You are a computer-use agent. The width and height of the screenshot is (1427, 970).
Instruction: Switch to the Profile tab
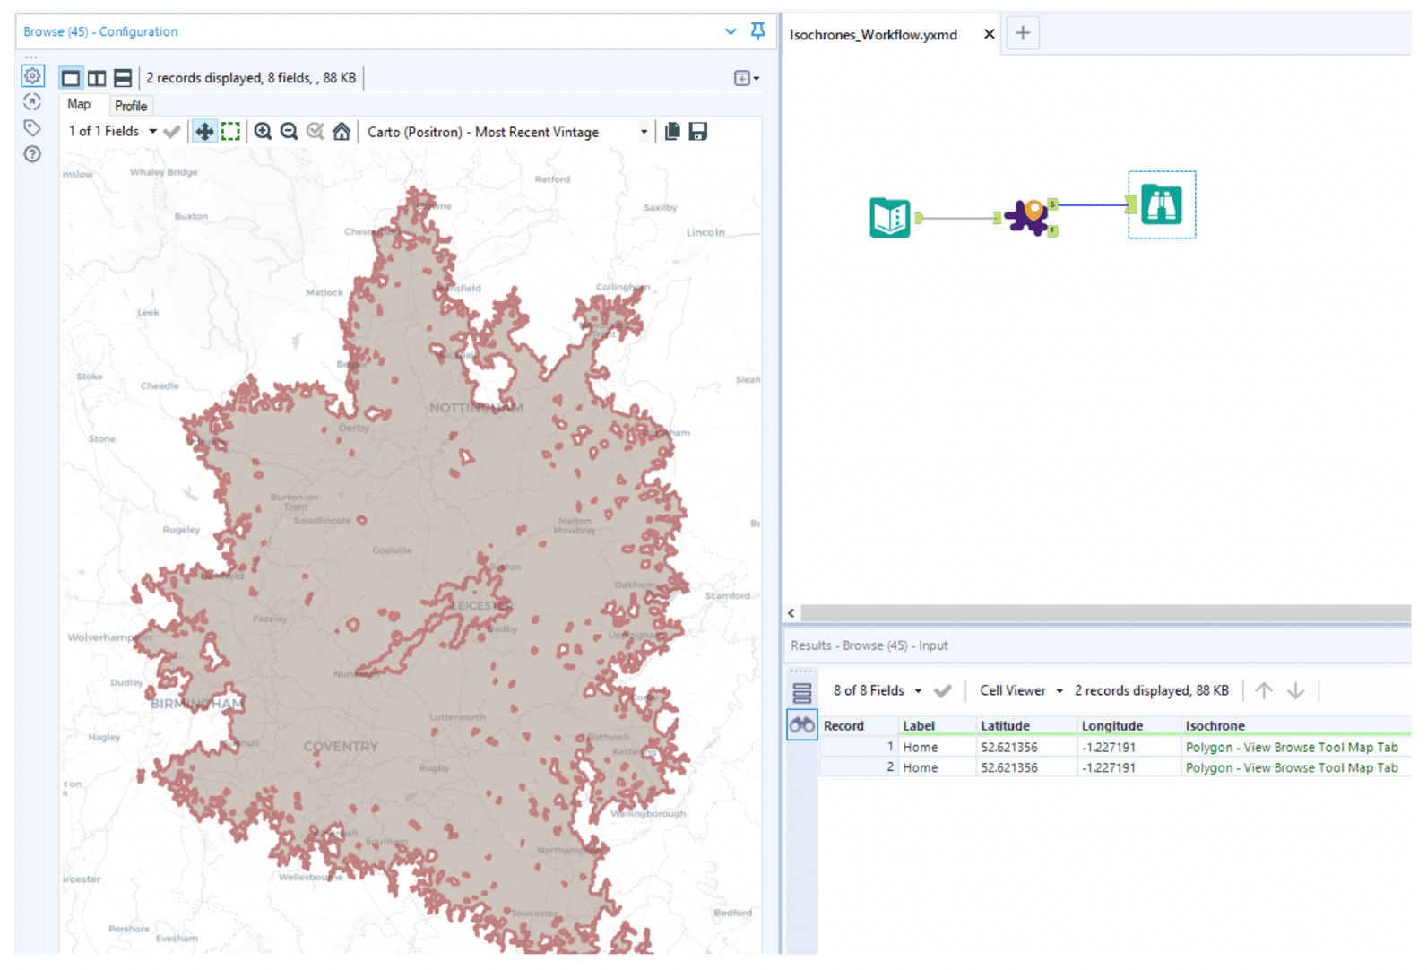pyautogui.click(x=131, y=106)
